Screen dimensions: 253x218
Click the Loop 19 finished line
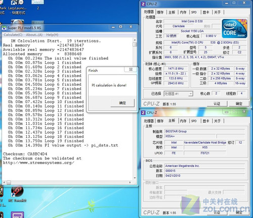[46, 141]
